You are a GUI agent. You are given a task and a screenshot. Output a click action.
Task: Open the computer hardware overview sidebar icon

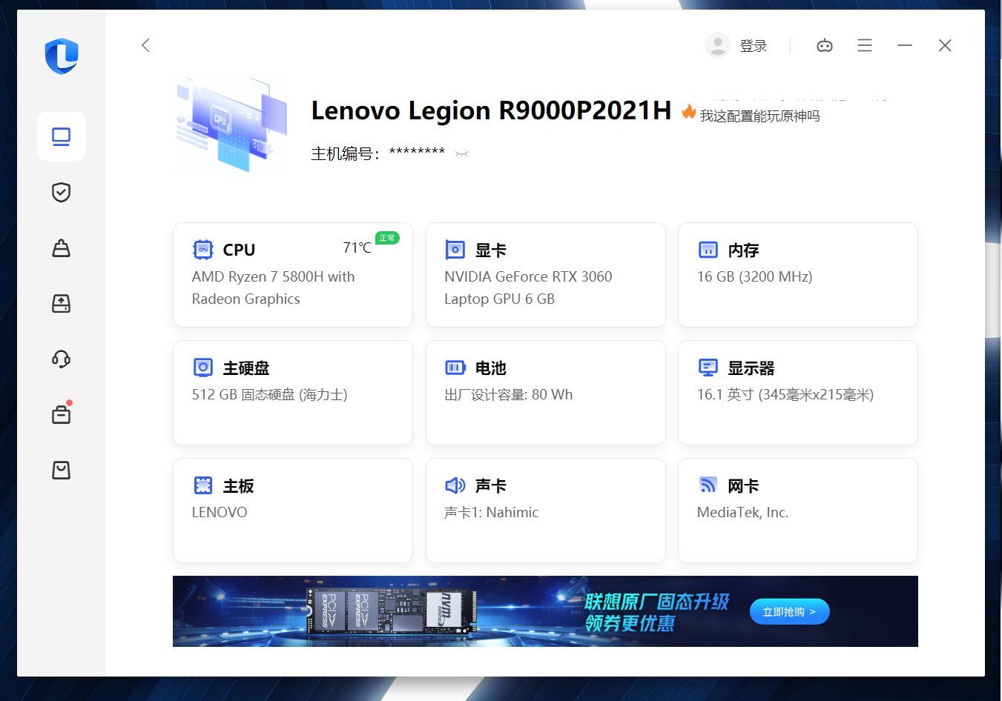coord(62,136)
